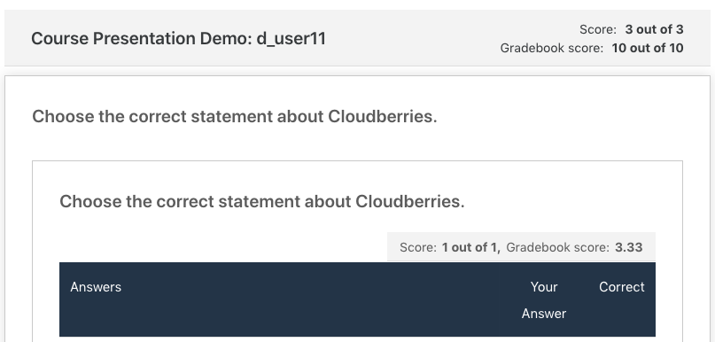This screenshot has height=342, width=715.
Task: Select the 3 out of 3 score
Action: (x=654, y=29)
